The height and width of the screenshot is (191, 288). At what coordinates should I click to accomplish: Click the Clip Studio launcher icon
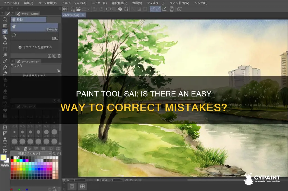pos(65,9)
